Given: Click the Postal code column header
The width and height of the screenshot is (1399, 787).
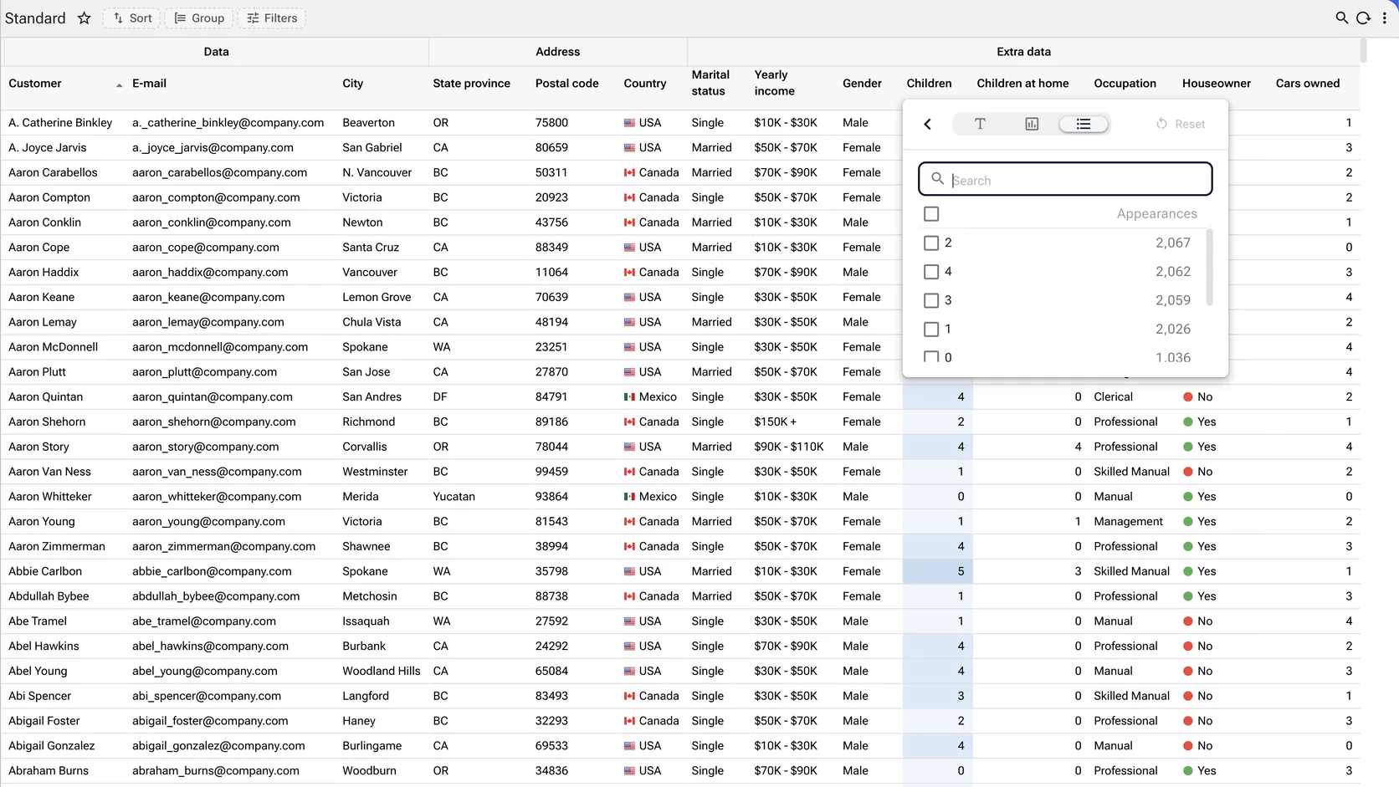Looking at the screenshot, I should [566, 84].
